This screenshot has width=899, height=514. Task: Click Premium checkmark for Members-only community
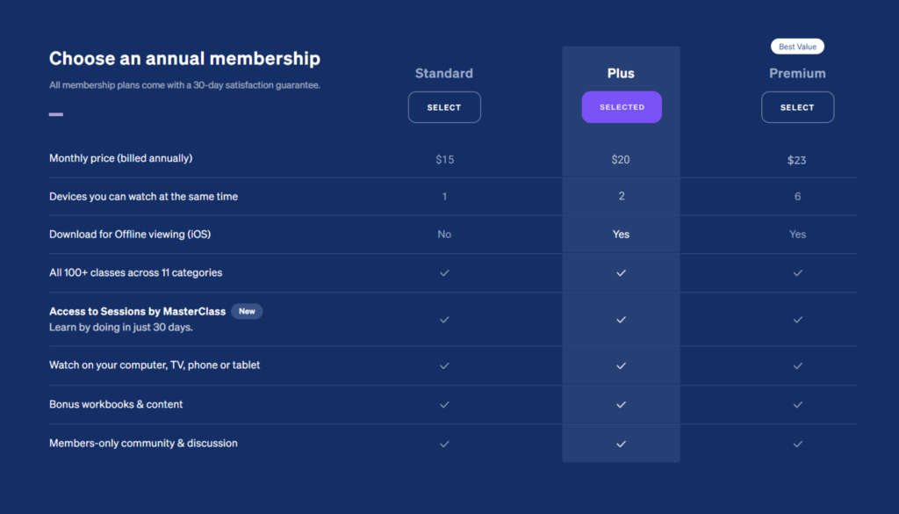pos(797,444)
